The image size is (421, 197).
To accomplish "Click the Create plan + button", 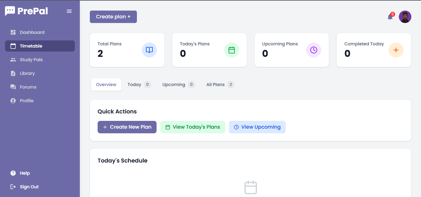I will pos(113,17).
